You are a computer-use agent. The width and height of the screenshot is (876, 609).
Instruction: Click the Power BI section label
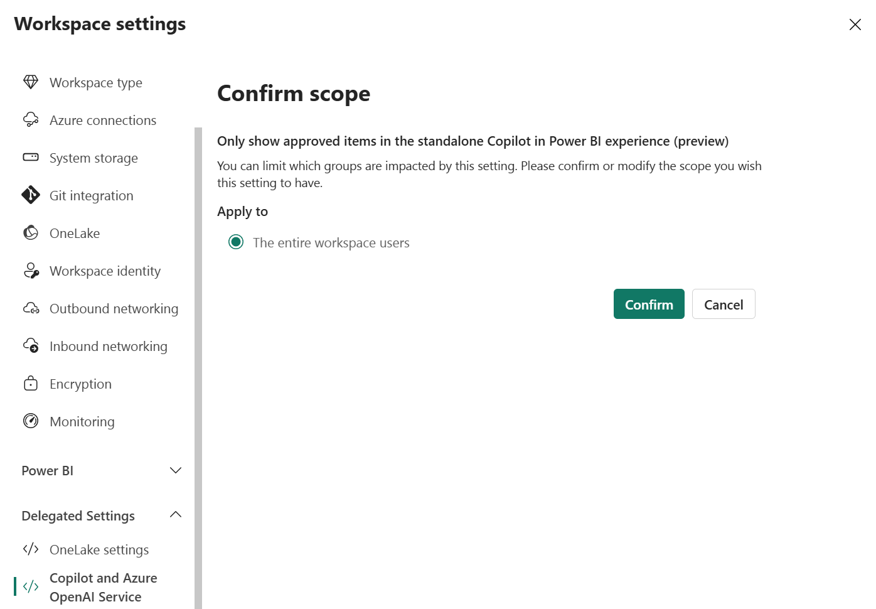click(x=48, y=471)
